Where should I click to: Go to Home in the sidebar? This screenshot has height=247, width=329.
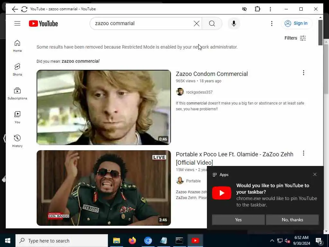click(17, 46)
